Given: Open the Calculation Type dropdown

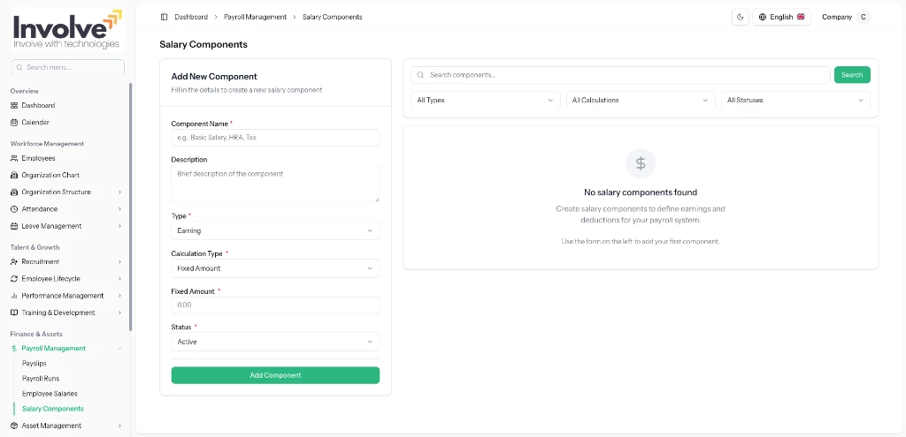Looking at the screenshot, I should (x=276, y=268).
